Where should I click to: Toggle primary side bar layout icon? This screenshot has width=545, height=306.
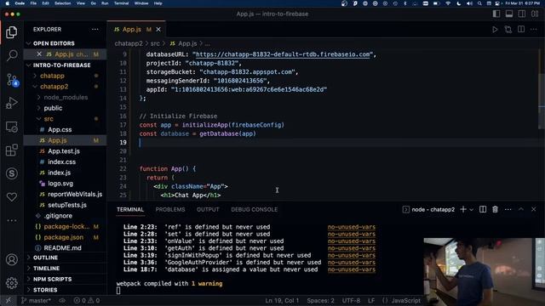tap(496, 14)
